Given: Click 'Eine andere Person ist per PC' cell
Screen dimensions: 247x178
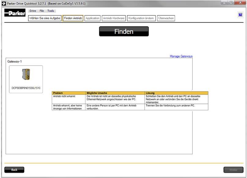Looking at the screenshot, I should click(115, 107).
